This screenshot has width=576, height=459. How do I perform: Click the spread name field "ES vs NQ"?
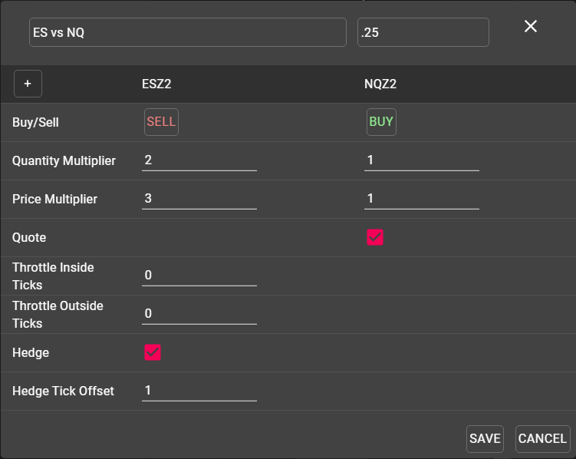point(187,32)
